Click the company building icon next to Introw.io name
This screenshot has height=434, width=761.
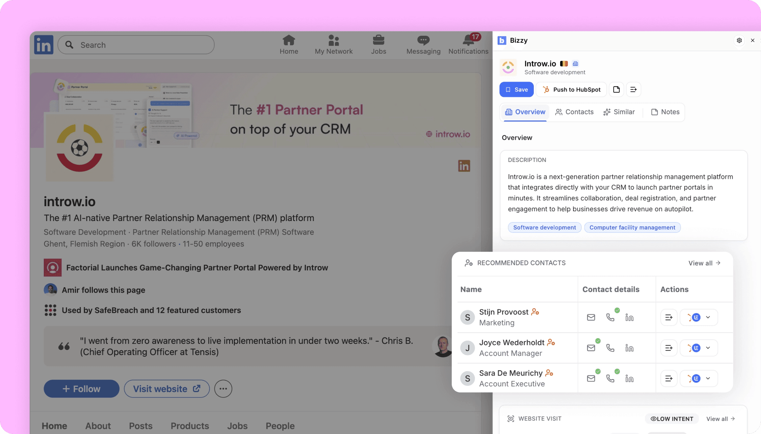pyautogui.click(x=576, y=63)
